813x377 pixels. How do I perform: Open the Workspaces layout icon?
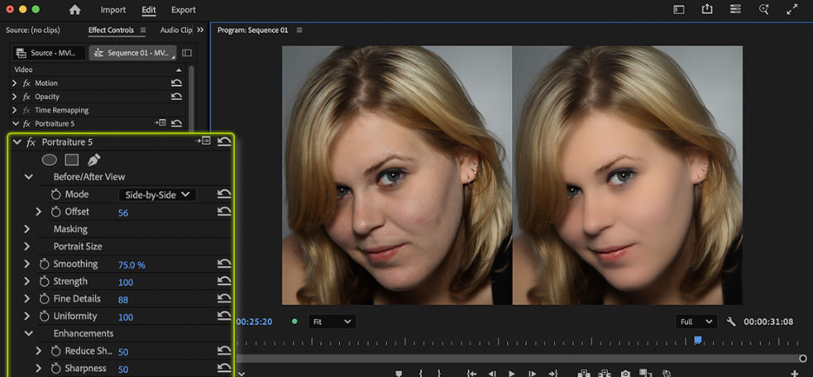(x=679, y=10)
